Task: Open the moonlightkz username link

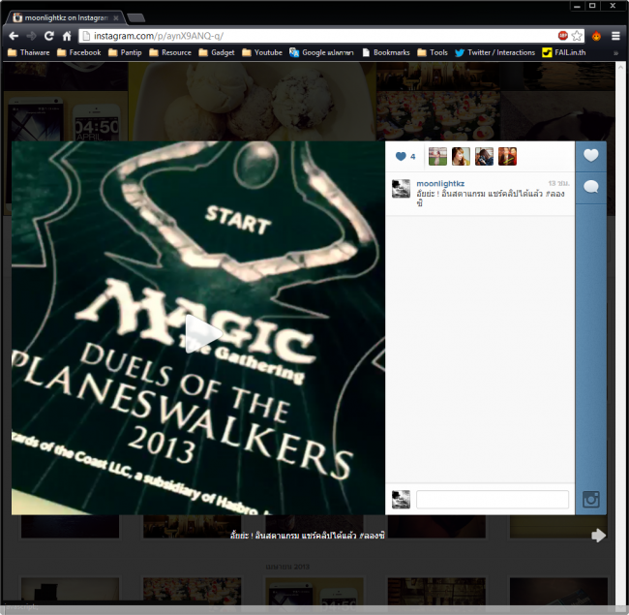Action: [x=440, y=183]
